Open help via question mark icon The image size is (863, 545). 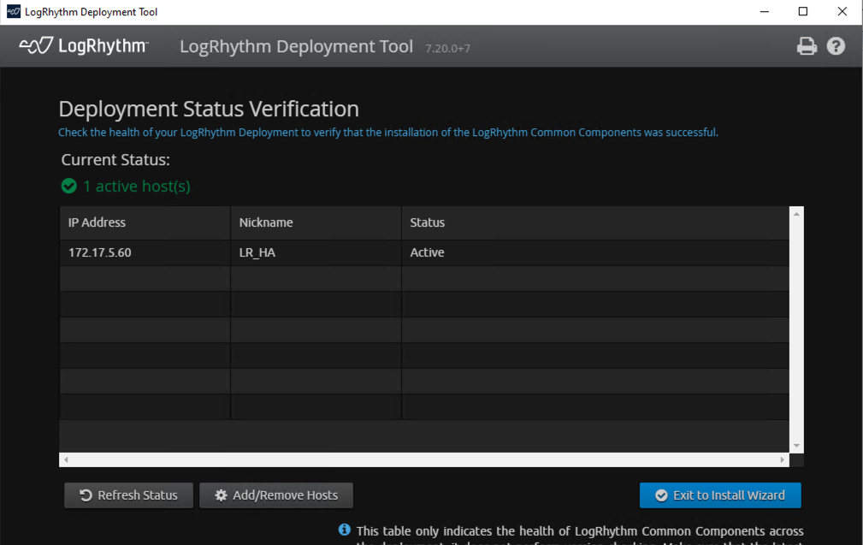[836, 46]
